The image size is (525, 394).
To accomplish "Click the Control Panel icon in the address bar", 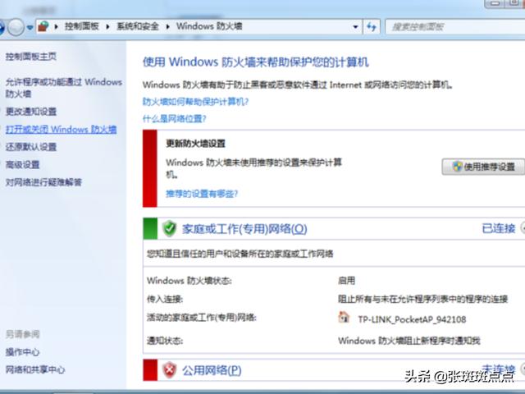I will [43, 26].
